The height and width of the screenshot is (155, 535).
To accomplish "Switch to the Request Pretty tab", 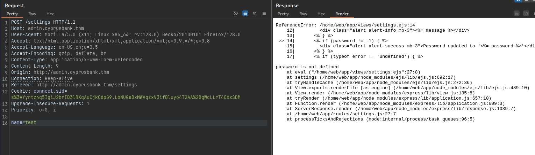I will pos(12,14).
